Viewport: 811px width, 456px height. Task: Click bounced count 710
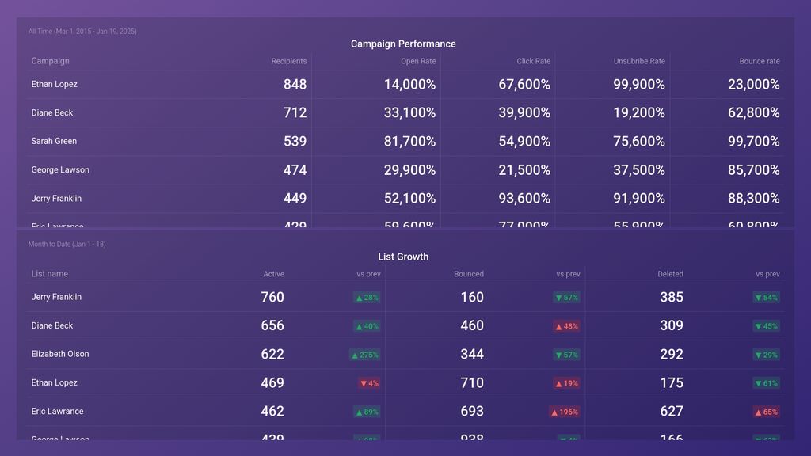[x=472, y=382]
